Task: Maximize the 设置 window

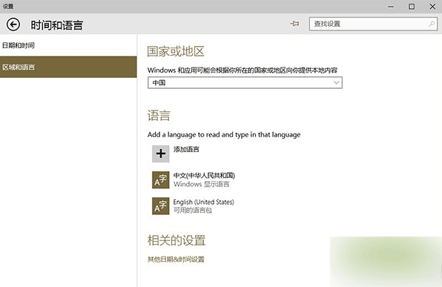Action: pyautogui.click(x=412, y=7)
